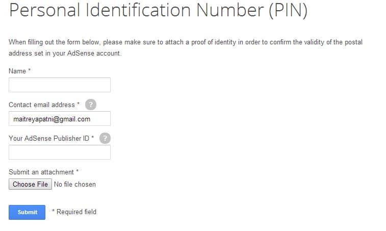Select the word '(PIN)' in the heading
This screenshot has width=386, height=231.
288,10
